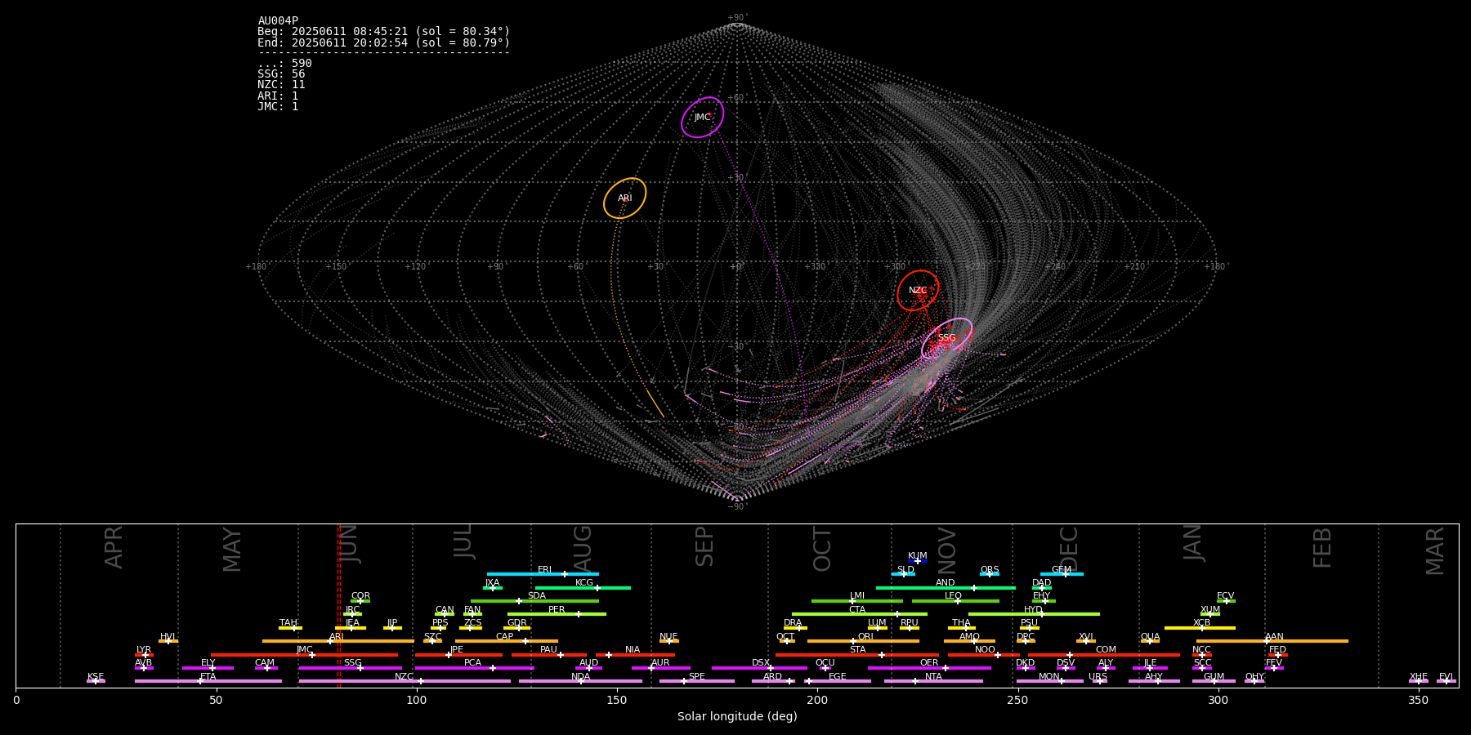
Task: Select the PER shower bar
Action: click(557, 614)
